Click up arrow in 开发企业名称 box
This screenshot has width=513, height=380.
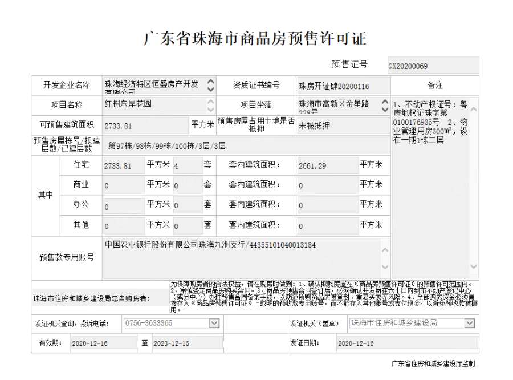point(211,82)
